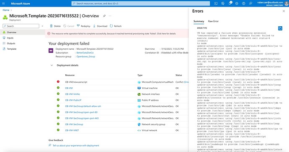Screen dimensions: 289x152
Task: Open the OB-VM-PublicIP resource link
Action: 73,100
